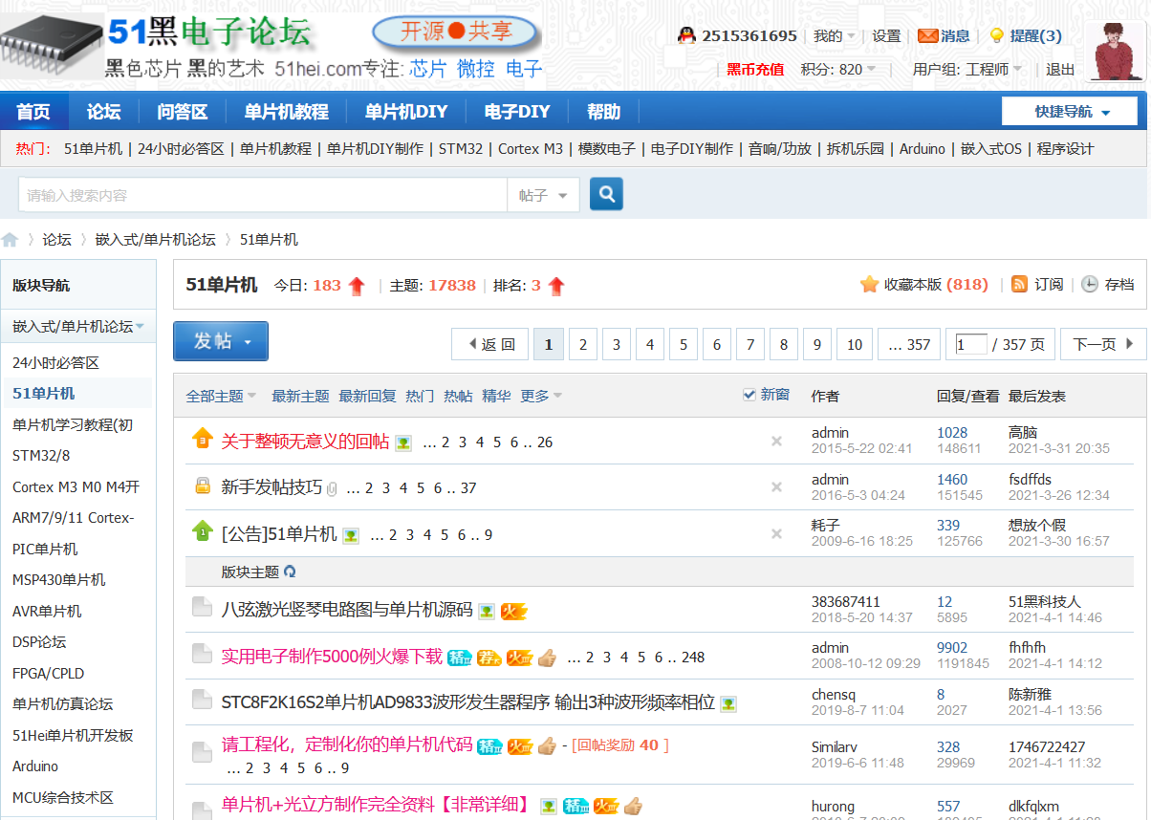Open the 单片机DIY nav tab
The height and width of the screenshot is (820, 1151).
(x=406, y=112)
